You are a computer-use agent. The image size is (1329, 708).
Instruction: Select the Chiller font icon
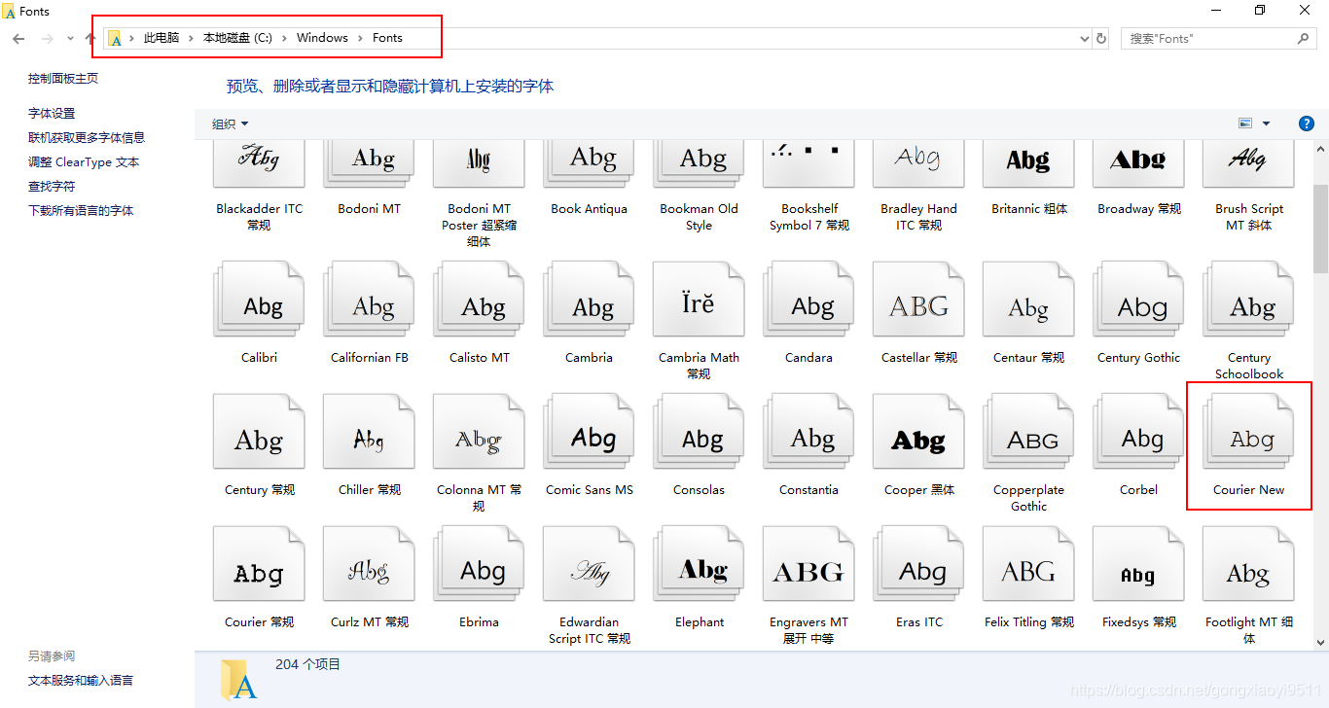[x=369, y=431]
